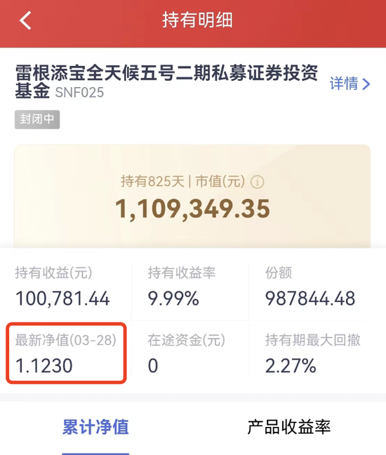Tap the back arrow icon

click(25, 20)
